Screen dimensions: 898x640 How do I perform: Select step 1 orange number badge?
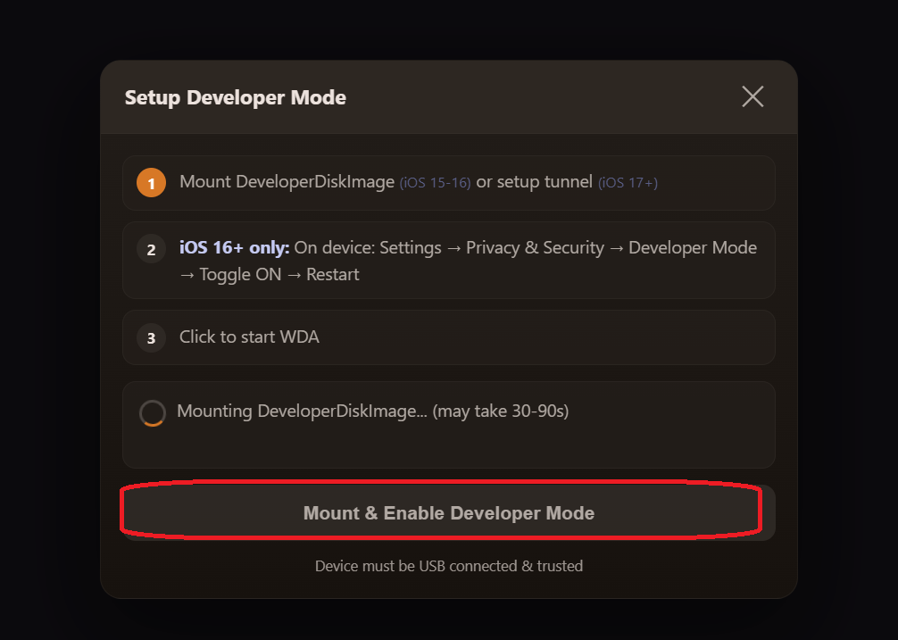click(x=151, y=183)
